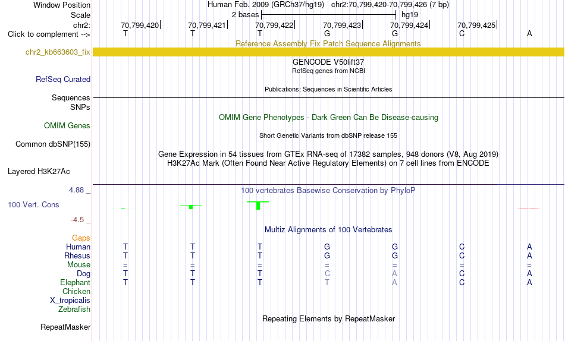Open the GTEx Gene Expression track title

[x=328, y=154]
